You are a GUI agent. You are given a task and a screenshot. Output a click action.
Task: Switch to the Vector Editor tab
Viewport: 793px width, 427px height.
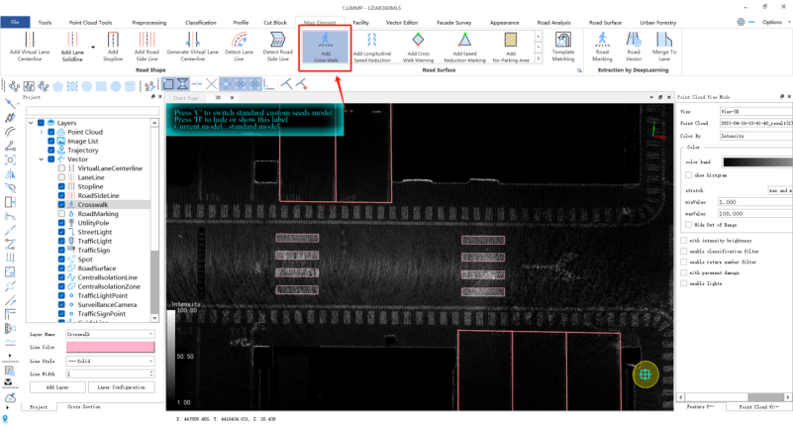point(402,23)
